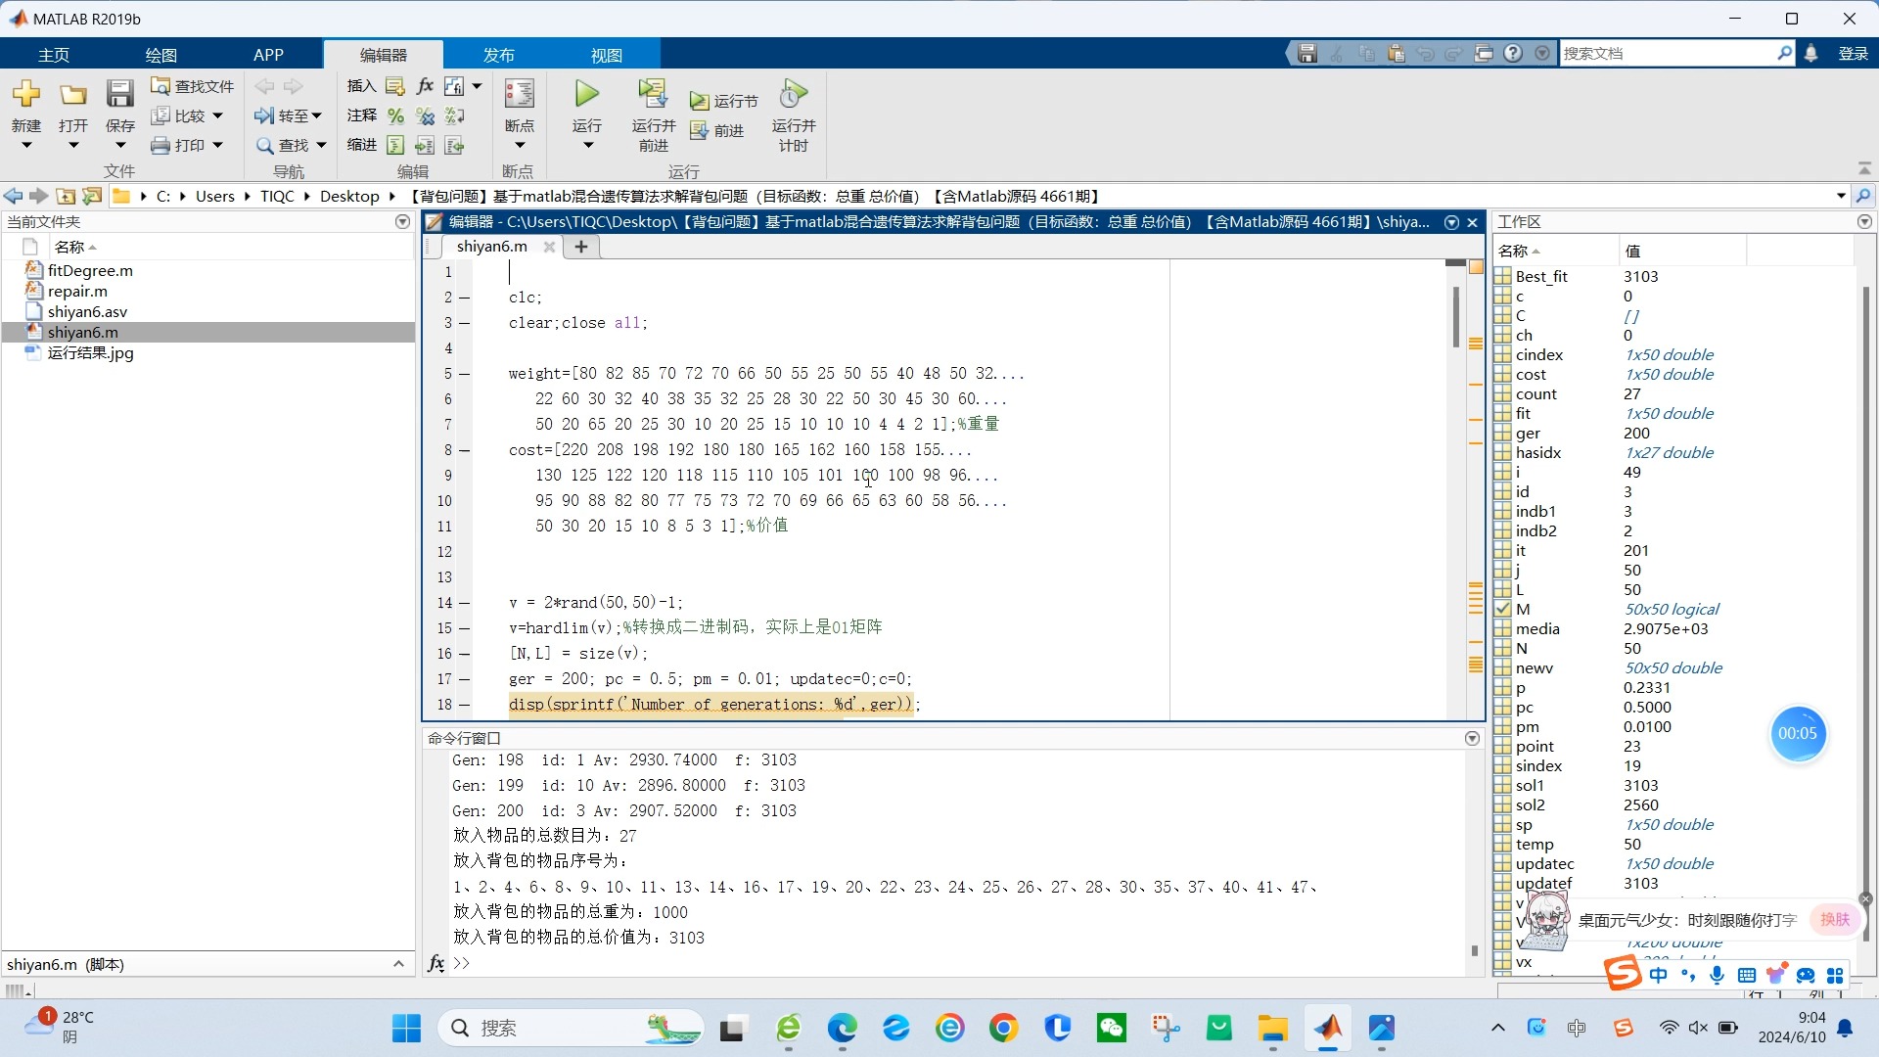Screen dimensions: 1879x1057
Task: Click the 登录 login button
Action: click(1853, 54)
